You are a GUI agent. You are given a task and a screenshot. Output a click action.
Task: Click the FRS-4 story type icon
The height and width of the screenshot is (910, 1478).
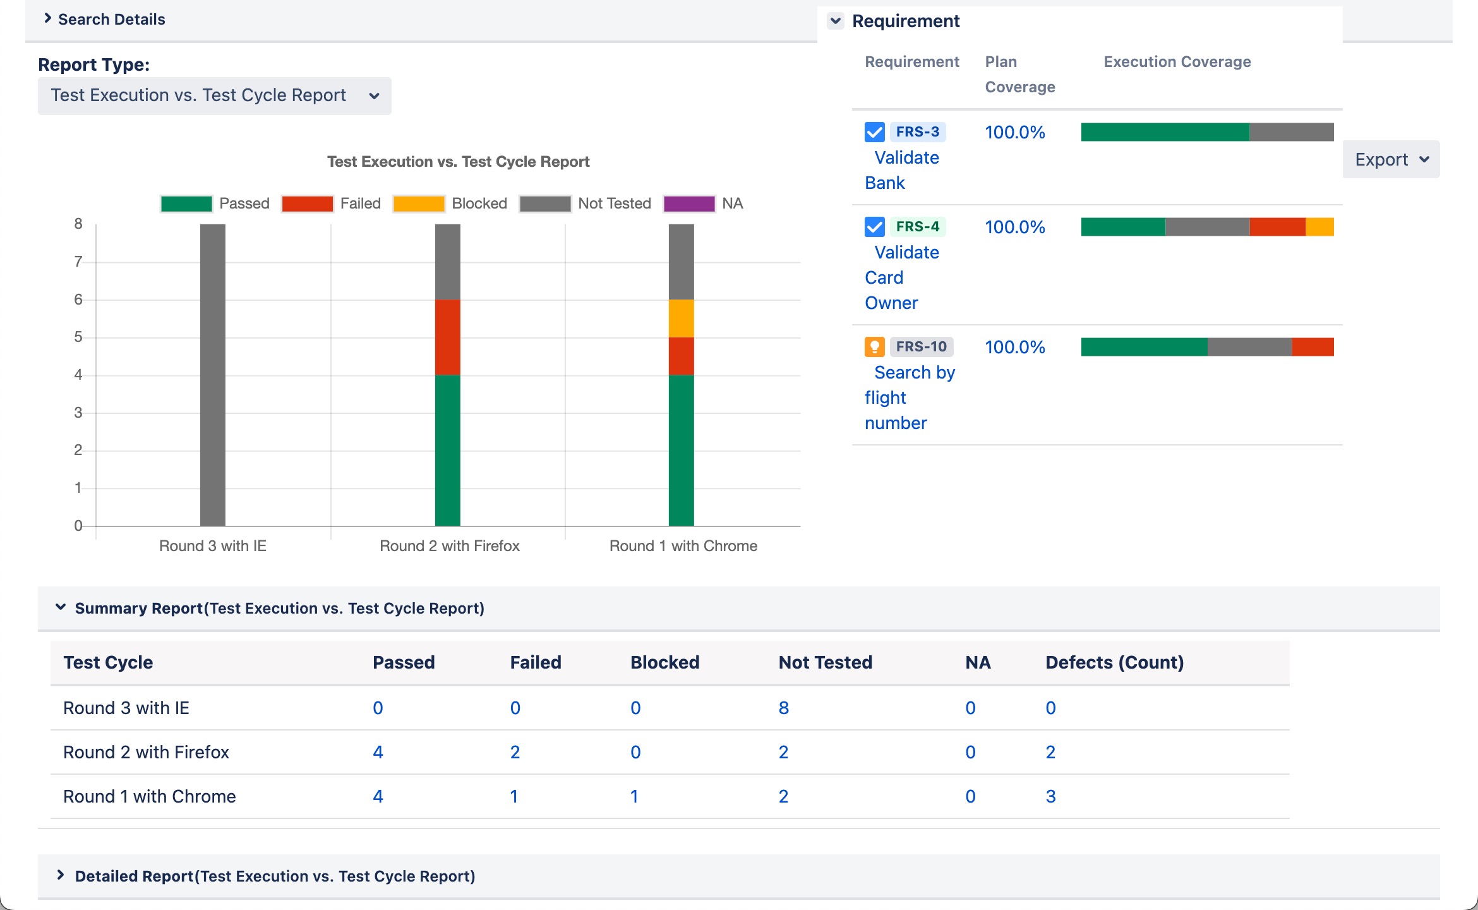(875, 227)
